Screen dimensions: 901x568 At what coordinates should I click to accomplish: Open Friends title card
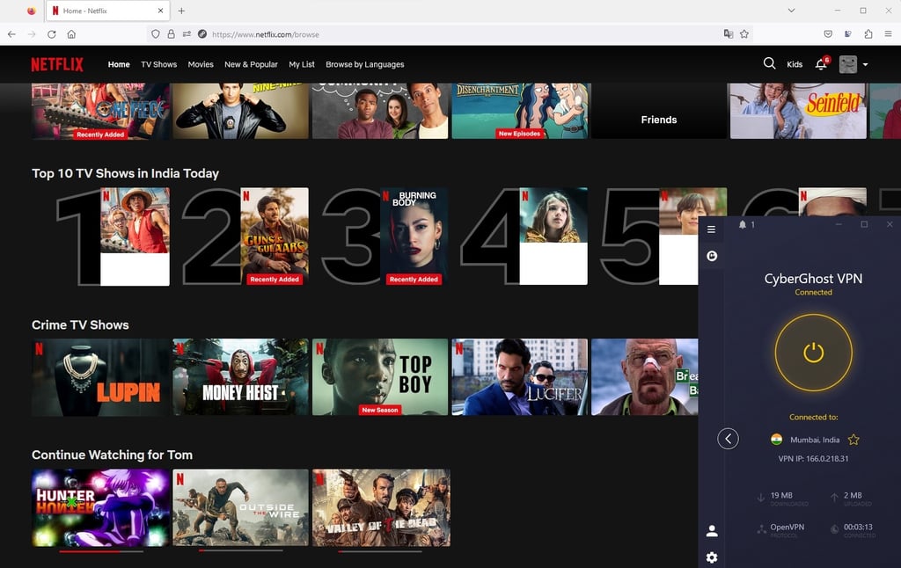[659, 111]
